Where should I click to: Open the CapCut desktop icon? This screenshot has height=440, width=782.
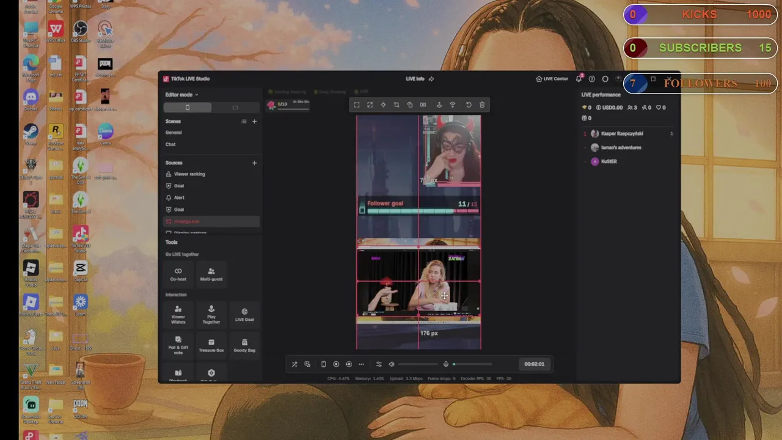click(x=80, y=271)
